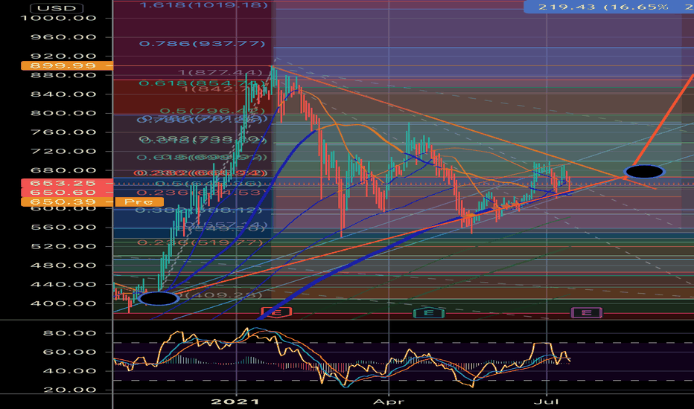Click the 960.00 price scale value
This screenshot has height=409, width=694.
tap(63, 37)
